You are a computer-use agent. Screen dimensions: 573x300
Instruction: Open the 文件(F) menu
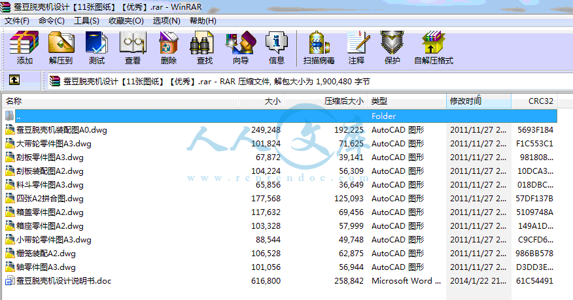click(16, 21)
